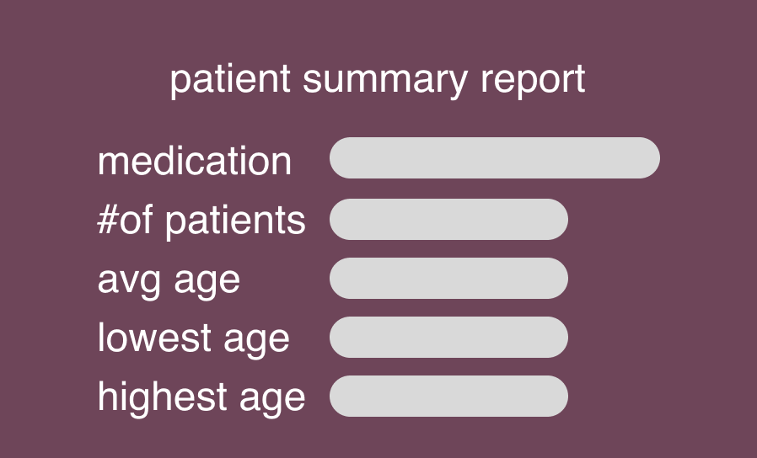
Task: Click the medication input field
Action: [494, 158]
